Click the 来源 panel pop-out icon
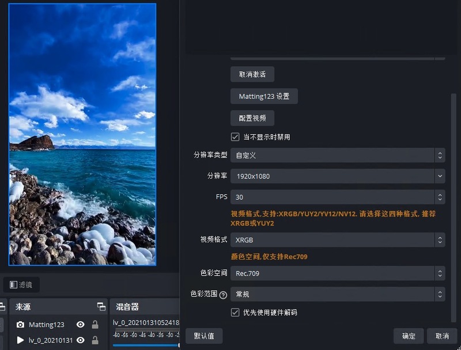461x350 pixels. [x=101, y=307]
